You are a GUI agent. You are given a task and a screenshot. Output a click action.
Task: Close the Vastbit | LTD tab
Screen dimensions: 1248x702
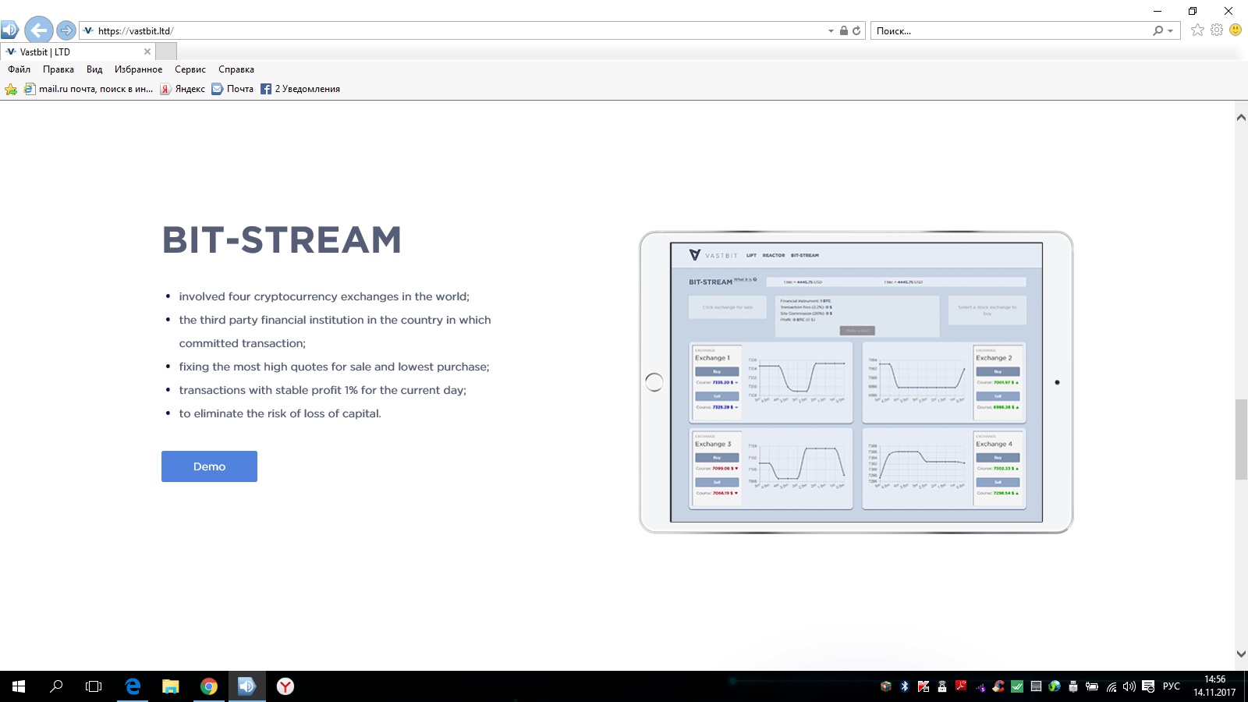(147, 51)
